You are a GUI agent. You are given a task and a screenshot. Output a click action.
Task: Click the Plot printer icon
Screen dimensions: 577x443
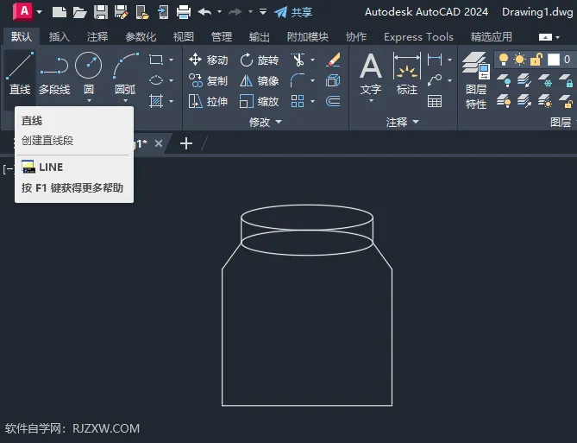tap(183, 12)
